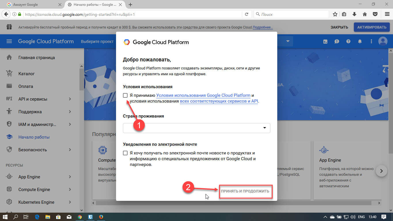The image size is (393, 221).
Task: Click the gift icon in the trial banner
Action: coord(9,27)
